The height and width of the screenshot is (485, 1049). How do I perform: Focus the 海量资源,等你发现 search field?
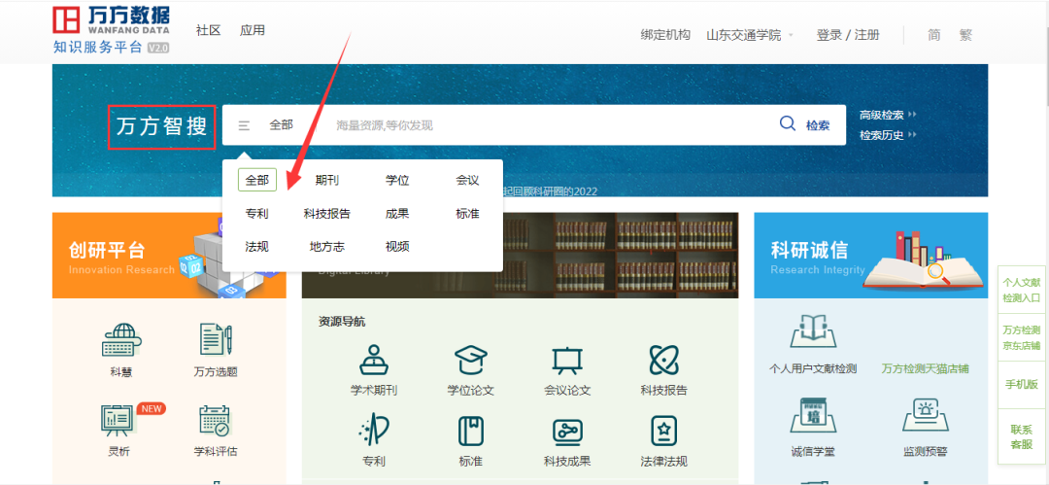(x=549, y=125)
